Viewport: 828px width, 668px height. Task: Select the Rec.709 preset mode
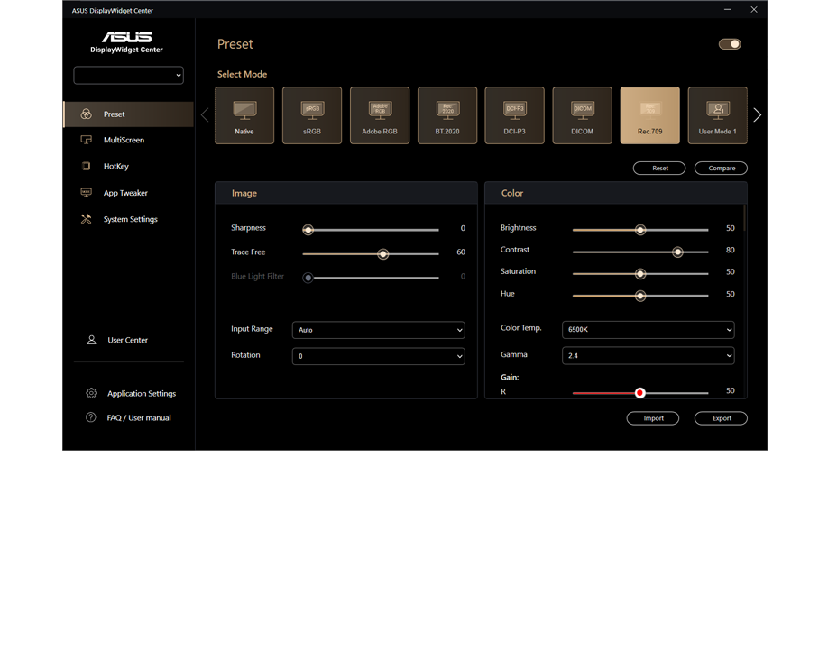click(x=649, y=115)
